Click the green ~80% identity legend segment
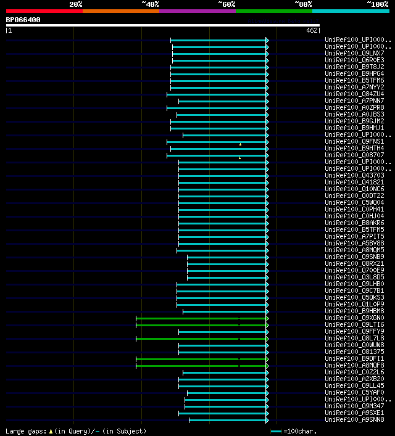Viewport: 395px width, 436px height. [x=274, y=11]
